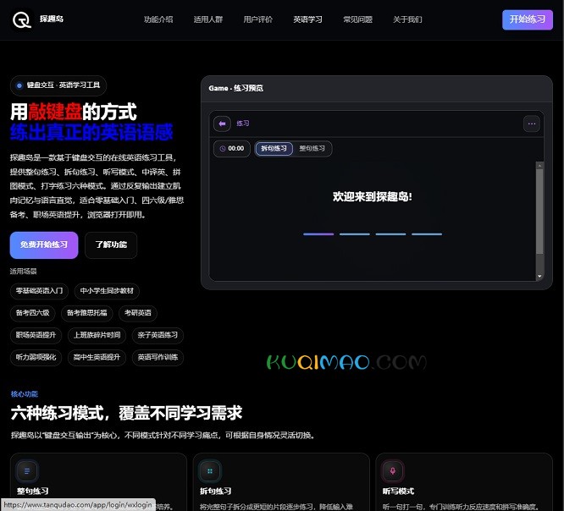This screenshot has height=511, width=564.
Task: Select the 职场英语提升 tag
Action: coord(36,335)
